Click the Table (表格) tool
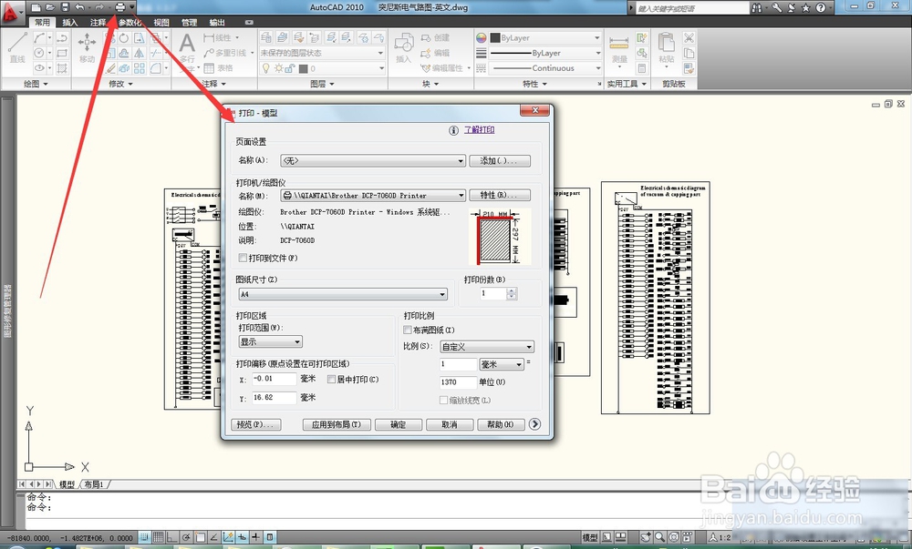Screen dimensions: 912x549 point(219,68)
